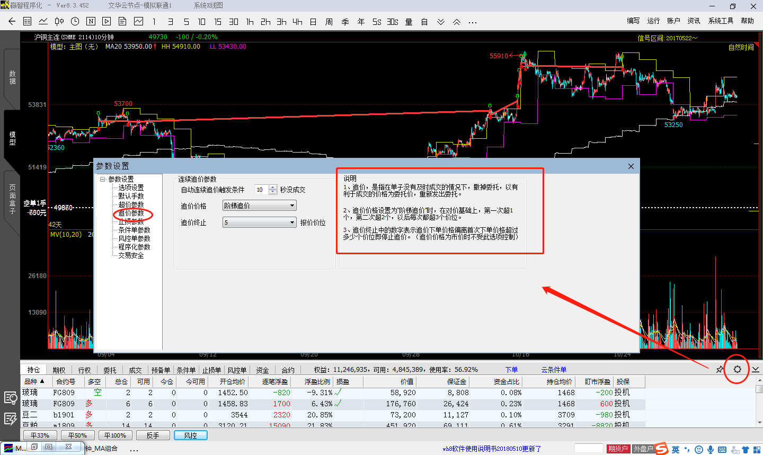Select the 4h period button
The width and height of the screenshot is (763, 455).
[297, 22]
